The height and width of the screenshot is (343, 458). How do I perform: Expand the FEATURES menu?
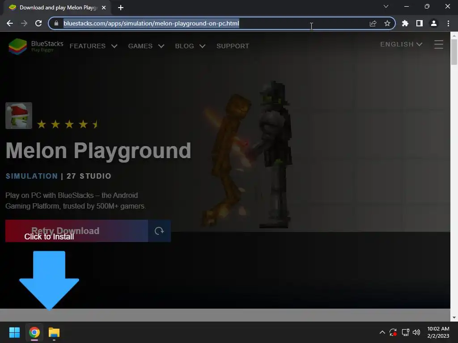tap(93, 46)
